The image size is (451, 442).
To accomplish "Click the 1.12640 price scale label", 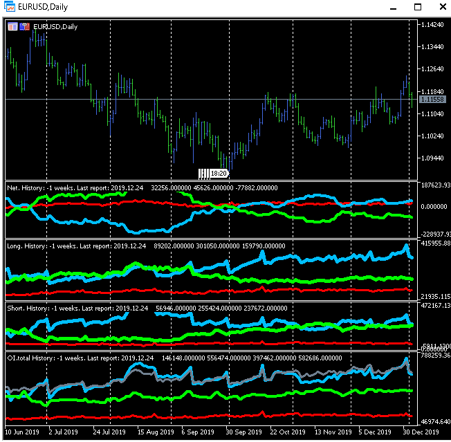I will click(432, 69).
